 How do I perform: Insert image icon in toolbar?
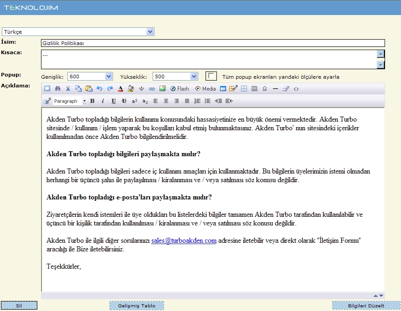coord(162,89)
